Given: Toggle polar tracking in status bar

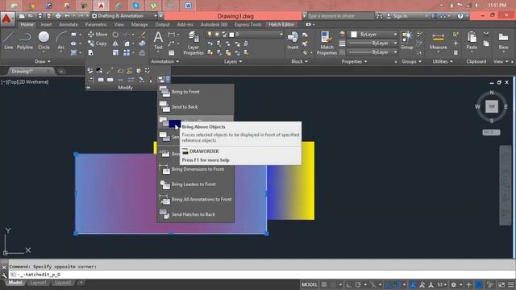Looking at the screenshot, I should point(358,284).
